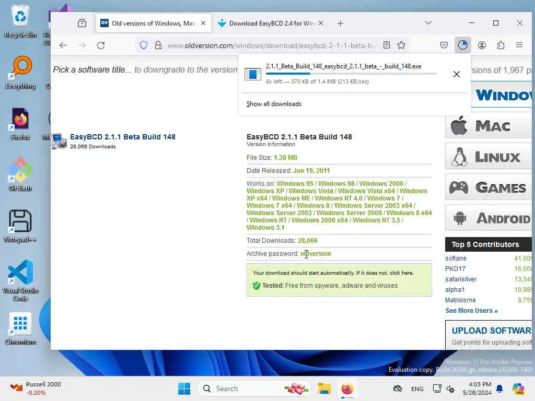Click the address bar URL field

(x=271, y=45)
